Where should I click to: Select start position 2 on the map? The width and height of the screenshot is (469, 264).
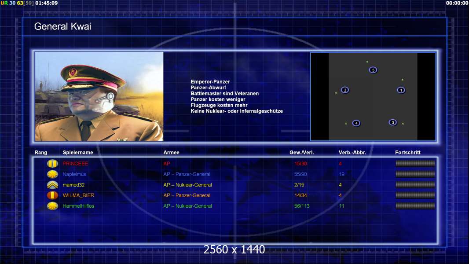click(345, 90)
